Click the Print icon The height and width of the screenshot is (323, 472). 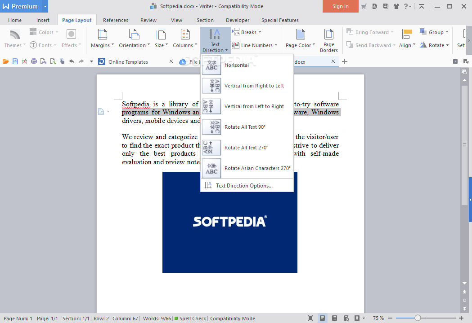34,61
